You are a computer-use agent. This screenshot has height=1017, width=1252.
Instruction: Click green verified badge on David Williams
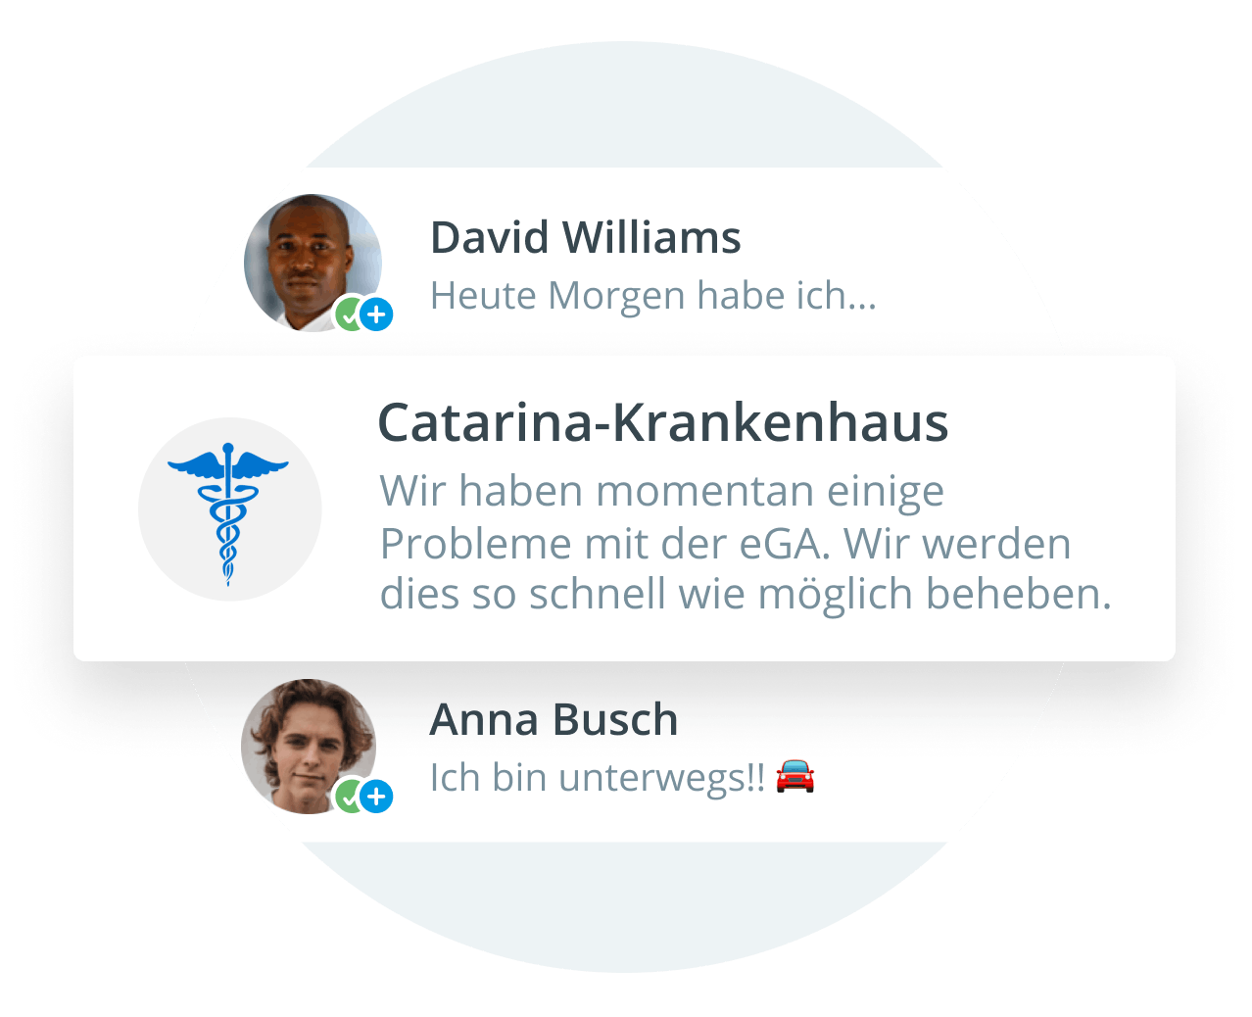click(350, 315)
